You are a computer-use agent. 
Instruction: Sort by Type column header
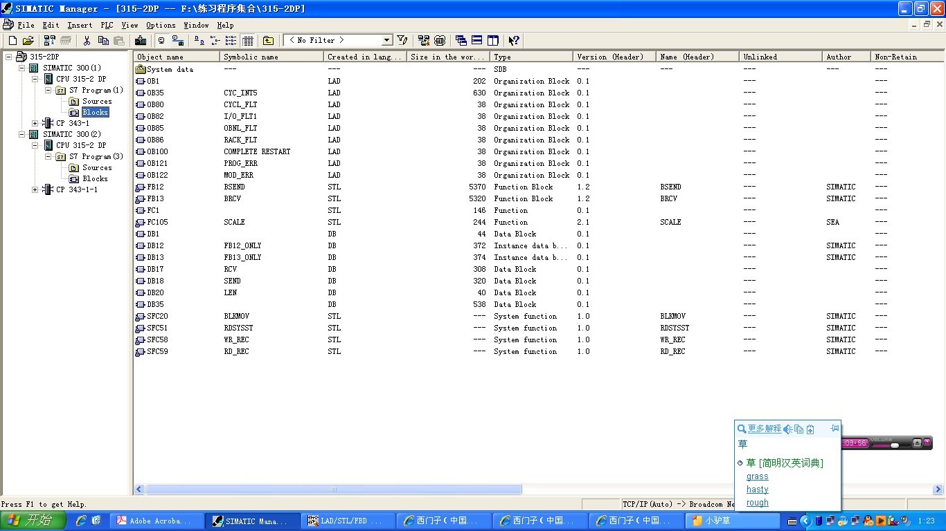click(531, 57)
